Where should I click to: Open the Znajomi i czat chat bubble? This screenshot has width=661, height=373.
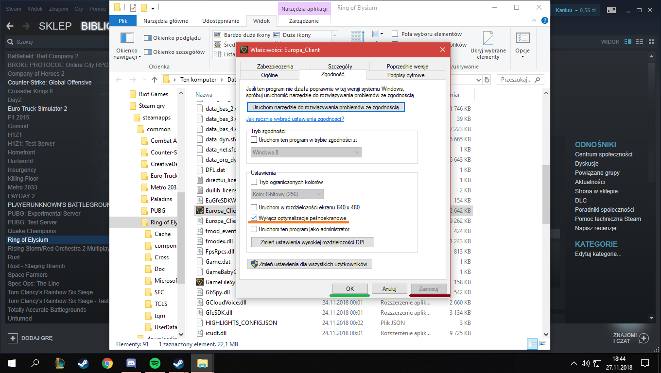click(x=644, y=338)
